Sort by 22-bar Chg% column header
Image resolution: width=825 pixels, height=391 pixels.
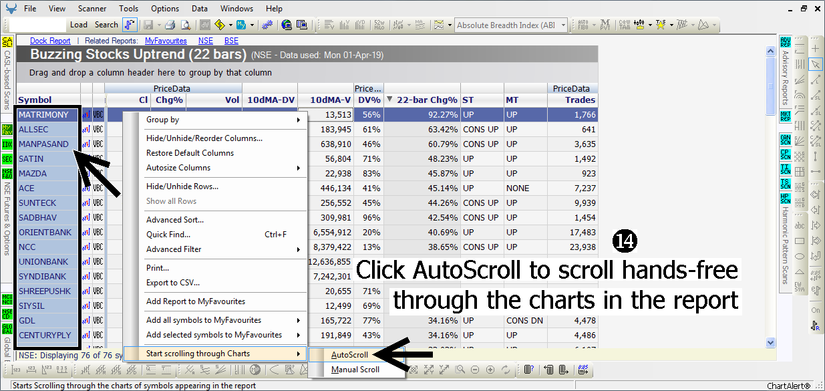[422, 100]
